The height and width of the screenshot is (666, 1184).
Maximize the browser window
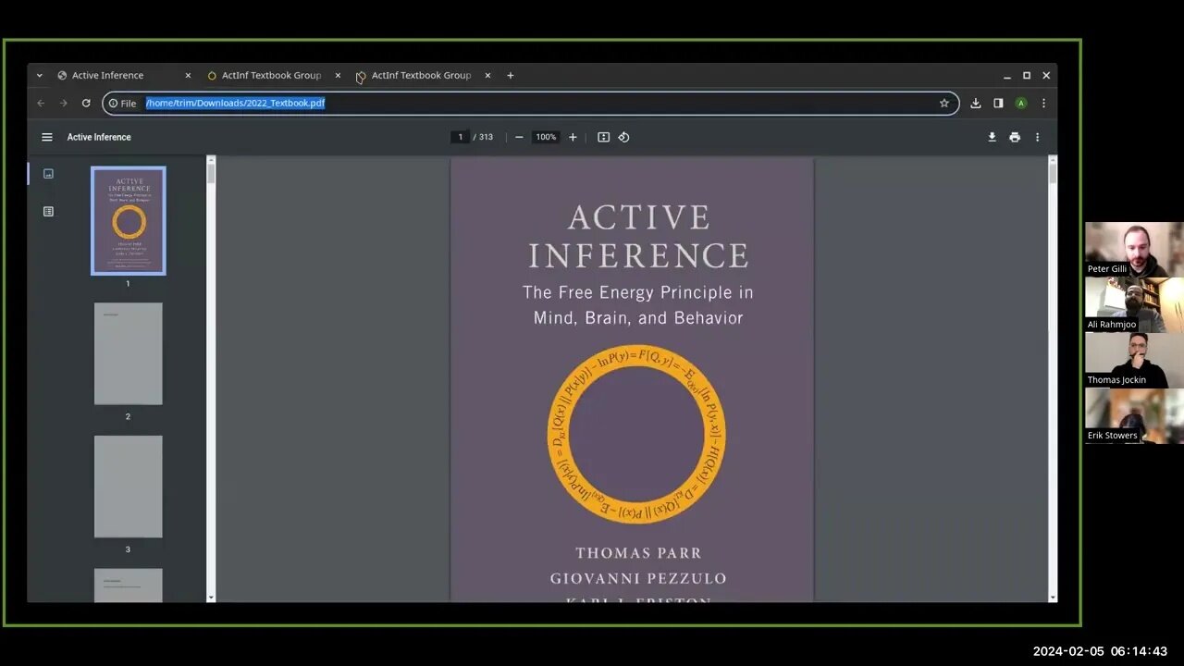(x=1027, y=75)
